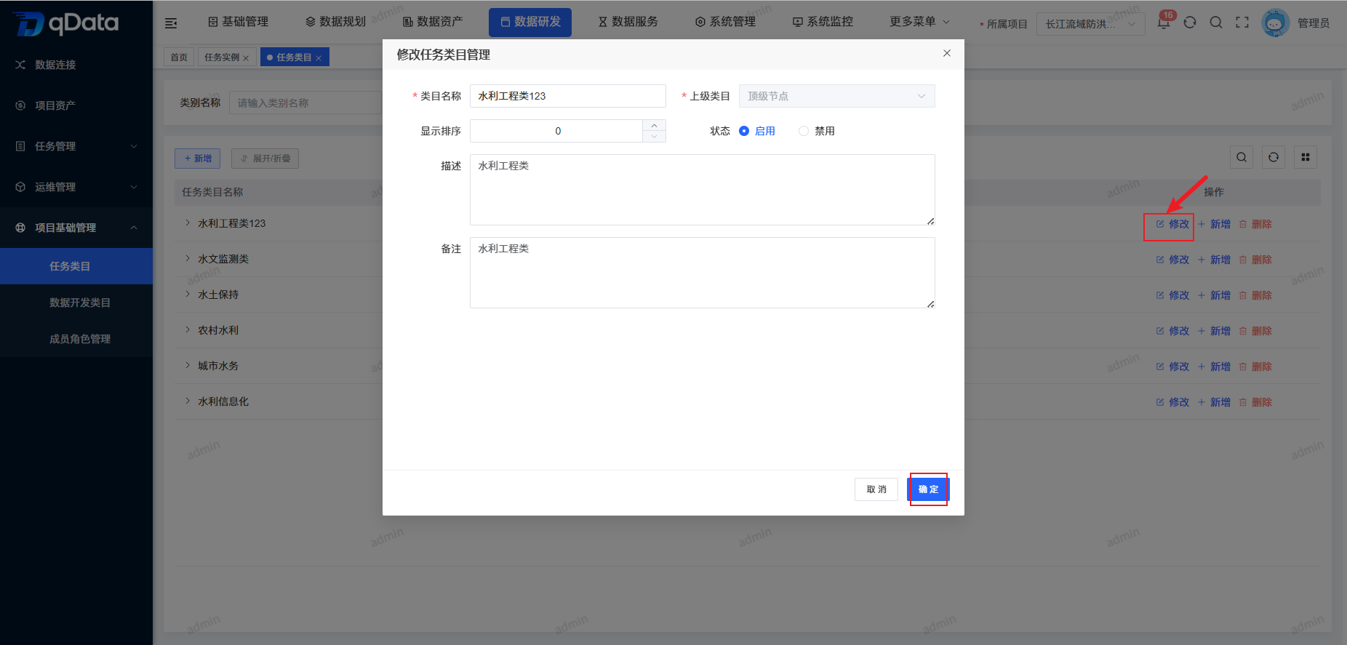The width and height of the screenshot is (1347, 645).
Task: Click the 描述 textarea
Action: click(x=703, y=190)
